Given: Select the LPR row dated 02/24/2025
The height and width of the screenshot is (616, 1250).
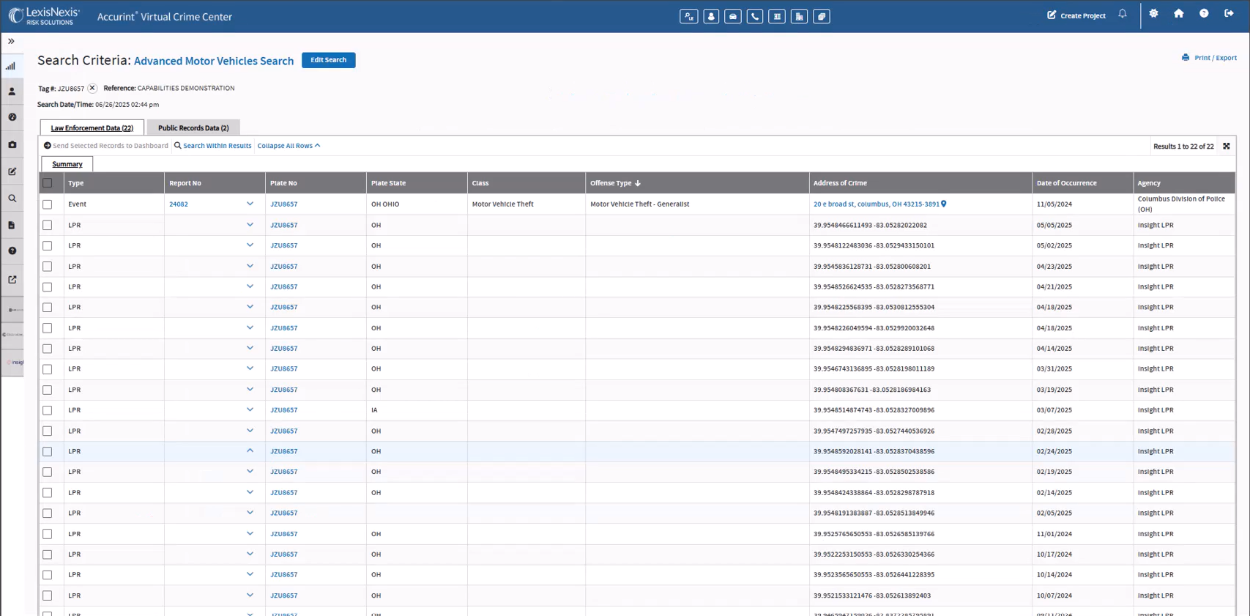Looking at the screenshot, I should tap(48, 452).
